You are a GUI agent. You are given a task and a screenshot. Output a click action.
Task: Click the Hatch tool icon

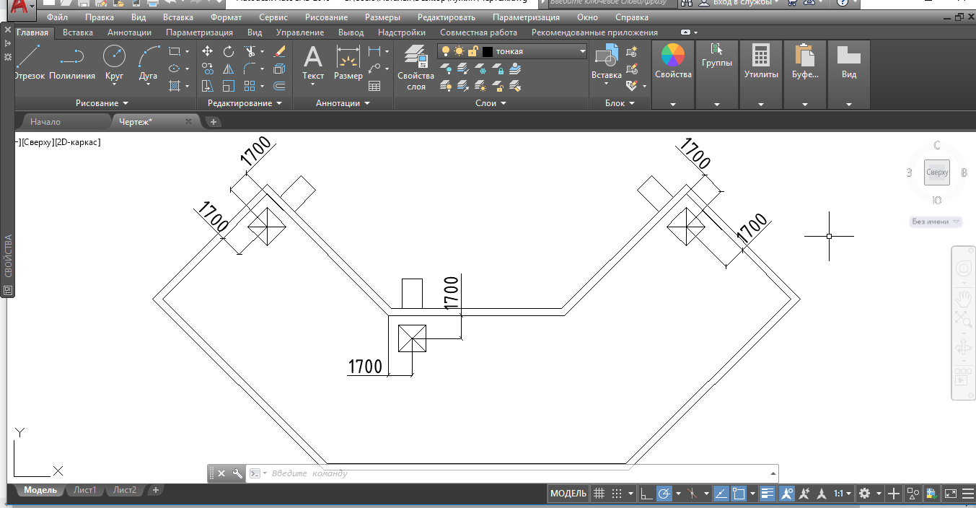[174, 86]
